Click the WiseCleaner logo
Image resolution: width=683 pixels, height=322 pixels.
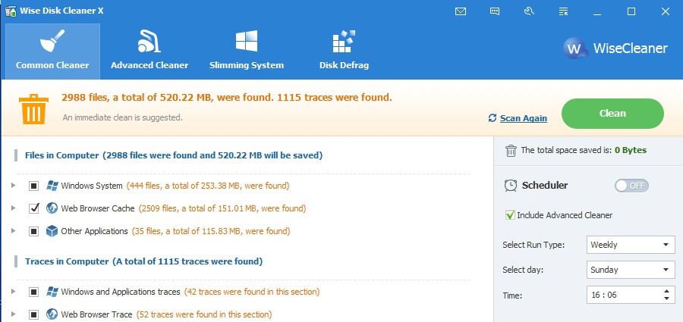[615, 48]
